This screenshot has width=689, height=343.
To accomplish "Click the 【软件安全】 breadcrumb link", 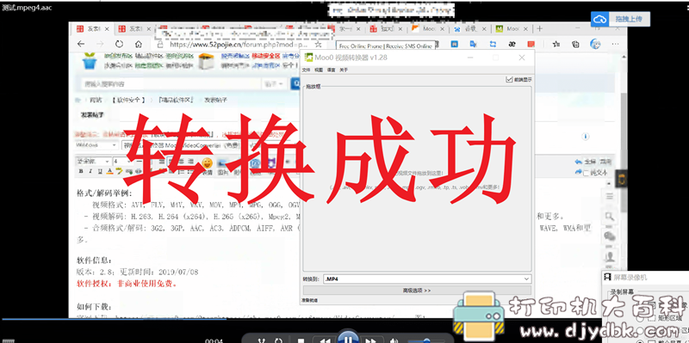I will [128, 100].
